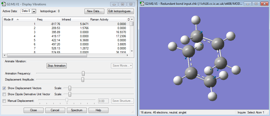Click the Animation Frequency slider handle
This screenshot has height=116, width=270.
tap(83, 73)
